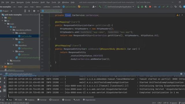Collapse the src folder in project tree
The width and height of the screenshot is (185, 104).
click(3, 21)
